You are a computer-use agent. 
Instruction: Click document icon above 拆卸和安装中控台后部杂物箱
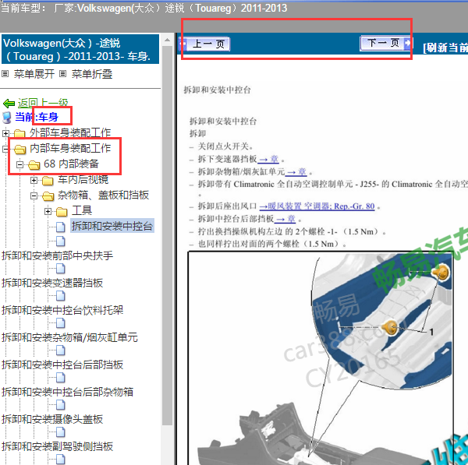coord(61,378)
